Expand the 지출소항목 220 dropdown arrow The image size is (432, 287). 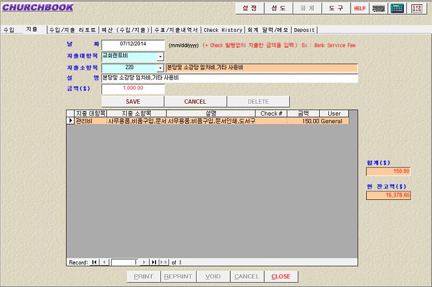tap(160, 68)
